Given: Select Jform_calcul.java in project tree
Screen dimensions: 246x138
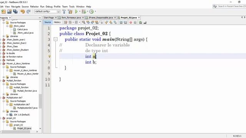Looking at the screenshot, I should click(x=25, y=33).
